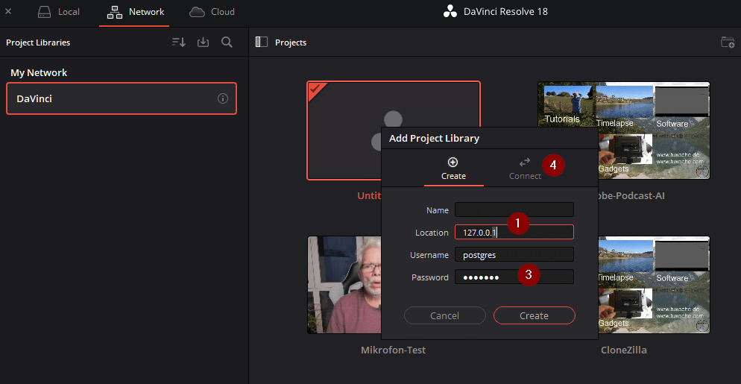Show info for DaVinci library

click(x=223, y=98)
